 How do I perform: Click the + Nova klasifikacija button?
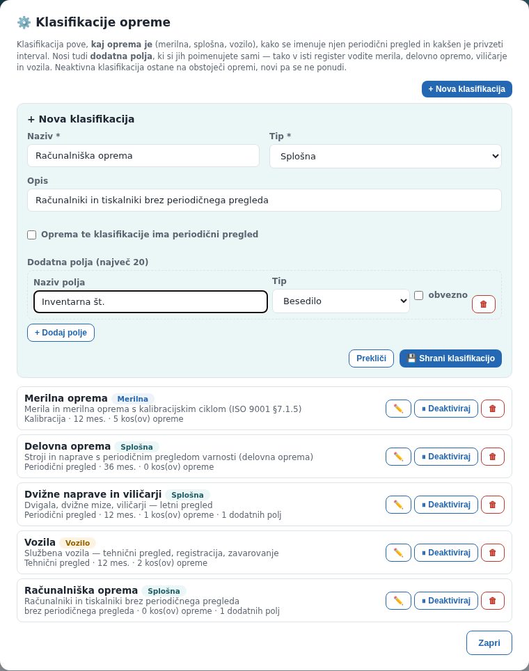466,89
